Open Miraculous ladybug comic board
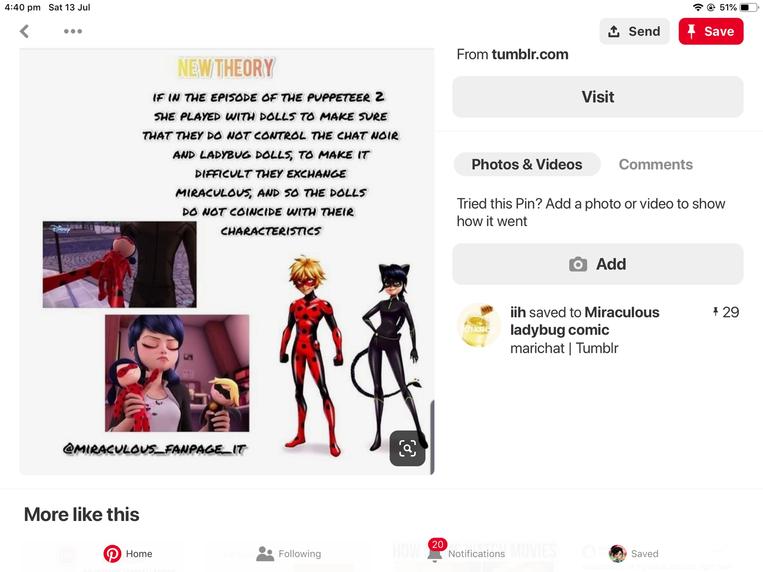Screen dimensions: 763x572 coord(585,321)
